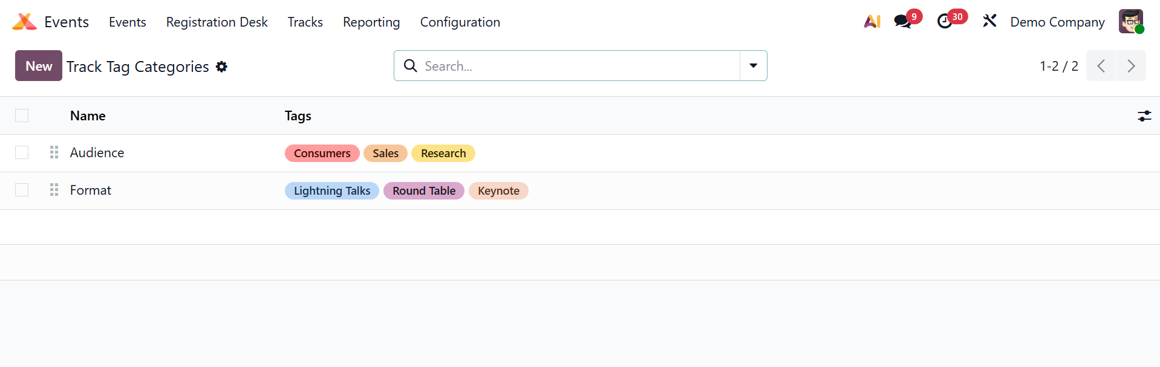The height and width of the screenshot is (367, 1160).
Task: Click the red Consumers tag
Action: pyautogui.click(x=322, y=154)
